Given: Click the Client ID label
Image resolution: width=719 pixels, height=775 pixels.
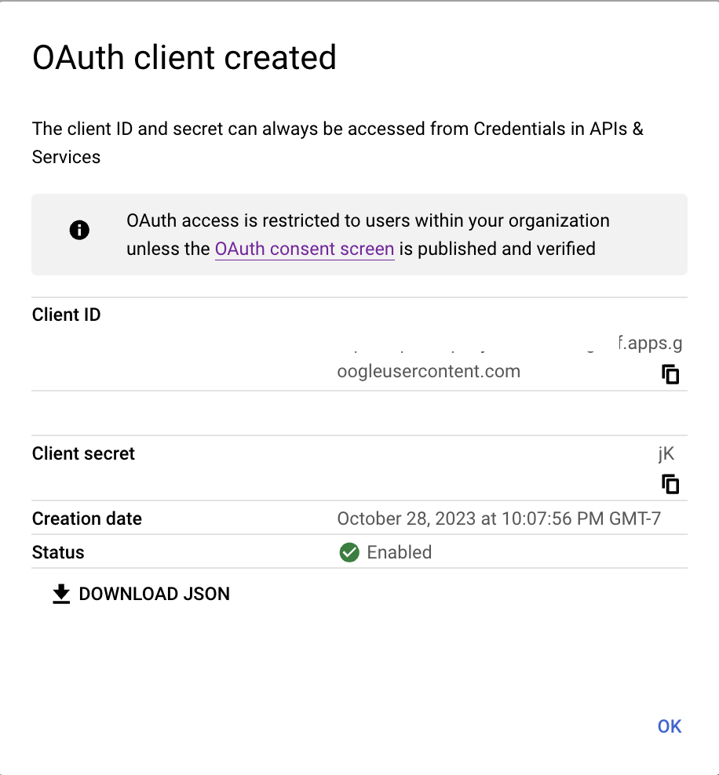Looking at the screenshot, I should [x=66, y=315].
